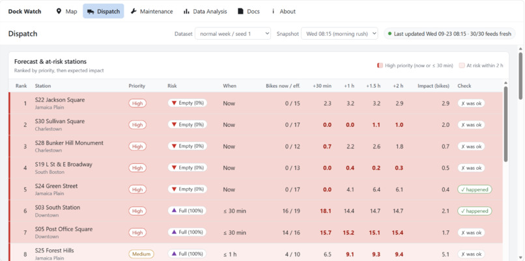Click the Maintenance wrench icon
The width and height of the screenshot is (525, 261).
click(134, 11)
